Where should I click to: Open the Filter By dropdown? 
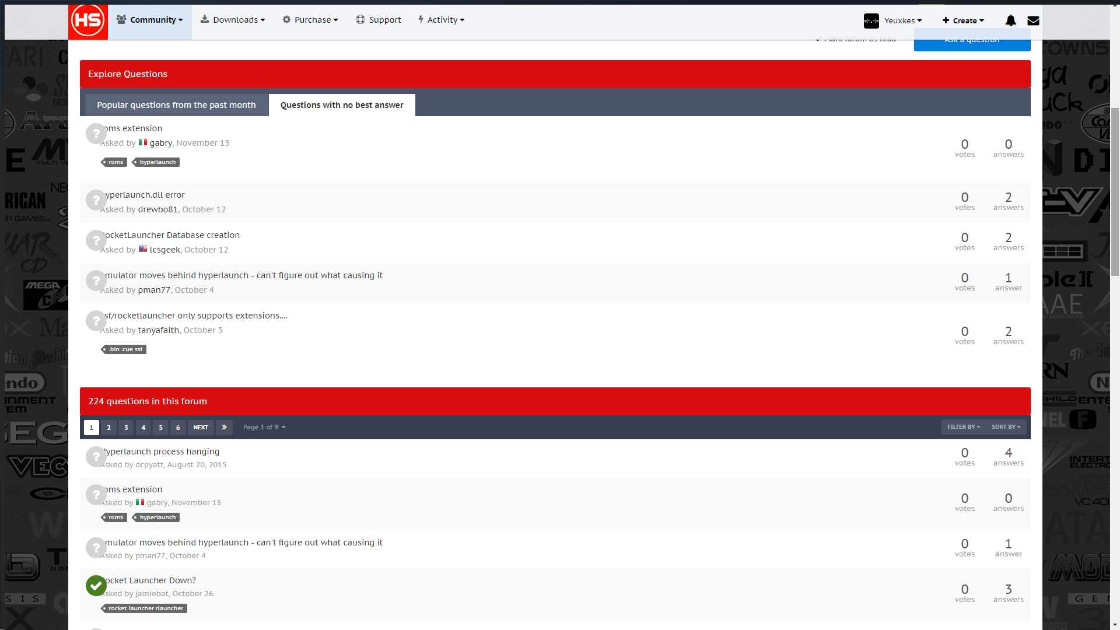pos(963,427)
